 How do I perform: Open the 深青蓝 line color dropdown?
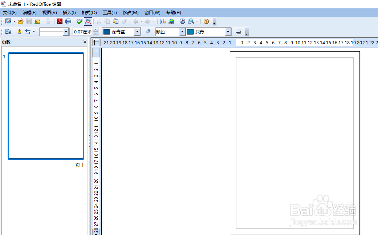click(137, 32)
